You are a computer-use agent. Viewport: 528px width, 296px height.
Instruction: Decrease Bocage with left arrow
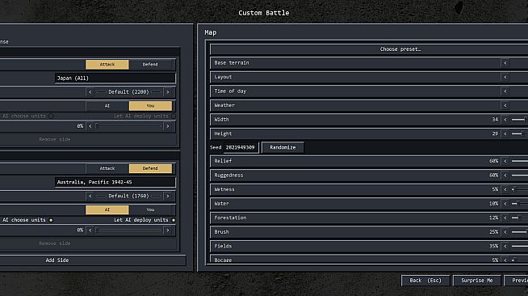pos(505,260)
